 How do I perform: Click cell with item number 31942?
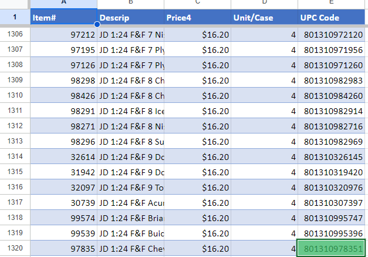63,172
